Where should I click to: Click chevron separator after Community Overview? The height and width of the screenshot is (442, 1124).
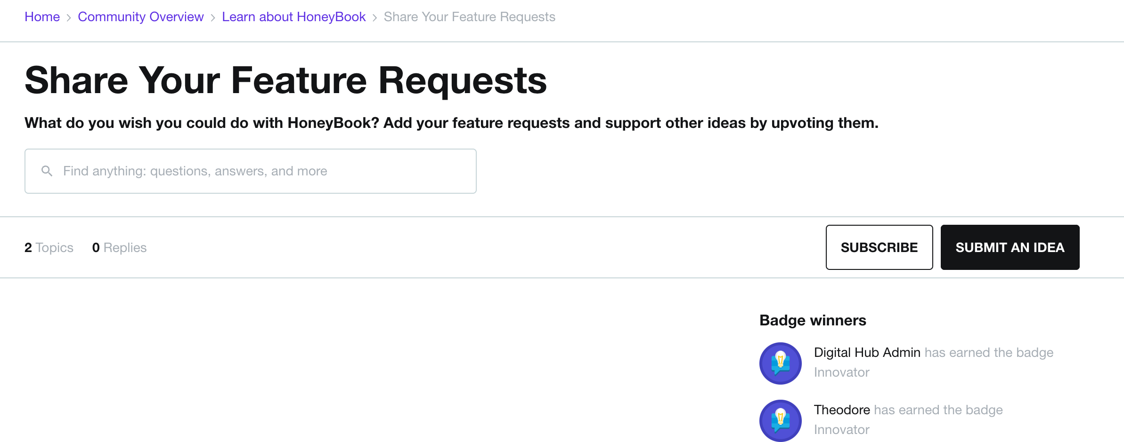[x=213, y=17]
